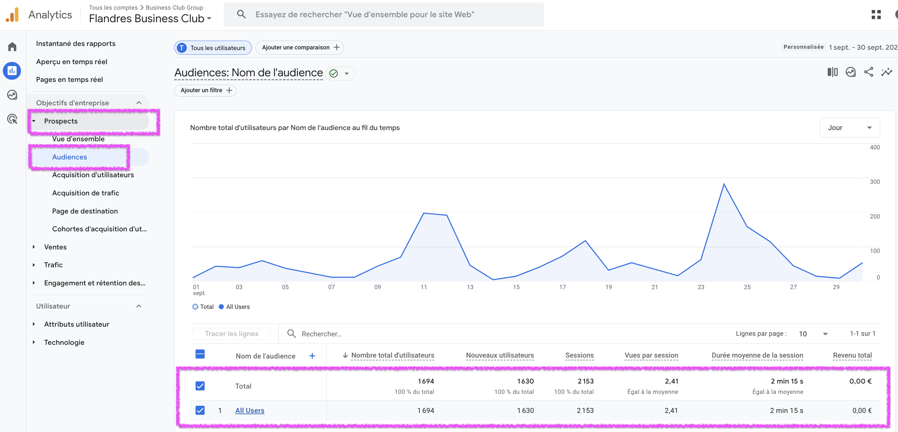Open the All Users audience link
This screenshot has height=432, width=898.
tap(250, 410)
